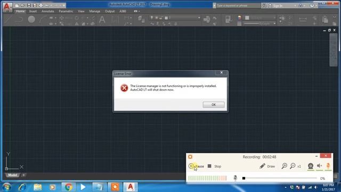Click the Paste clipboard icon in the ribbon
The height and width of the screenshot is (192, 341).
[325, 20]
